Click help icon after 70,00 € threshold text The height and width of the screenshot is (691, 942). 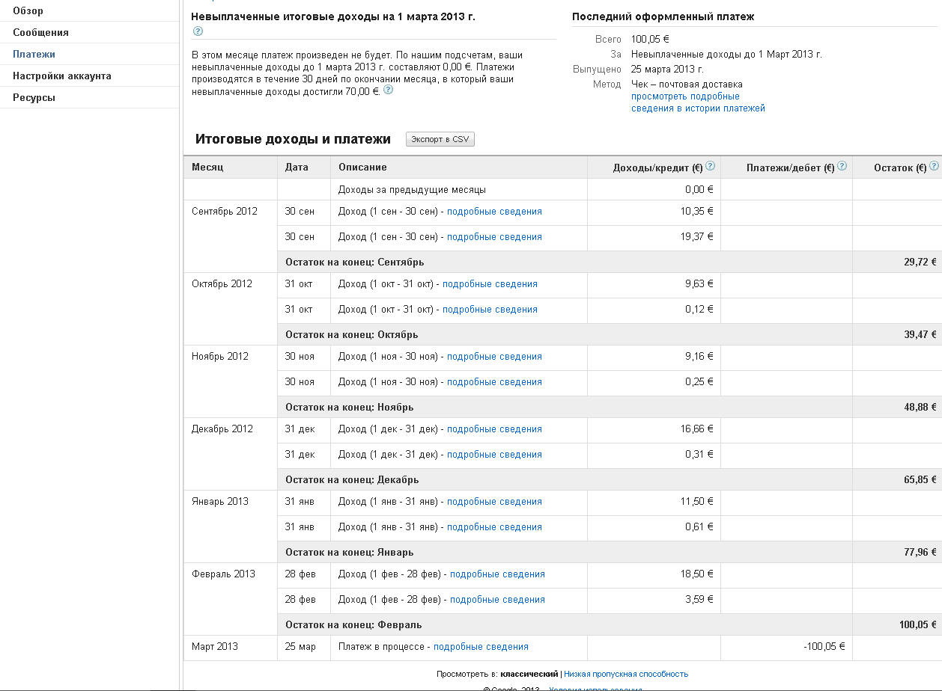point(388,90)
